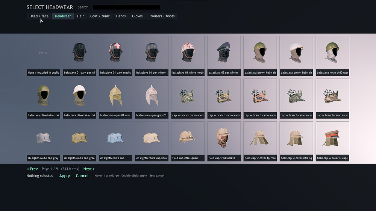The image size is (376, 211).
Task: Open the Gloves tab
Action: coord(137,16)
